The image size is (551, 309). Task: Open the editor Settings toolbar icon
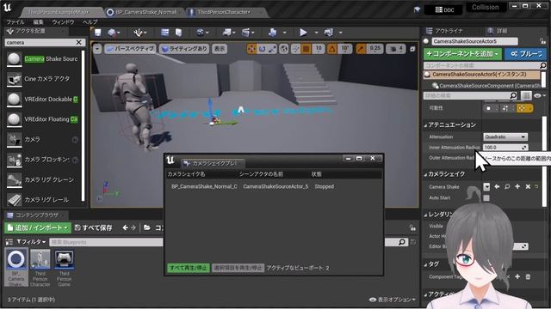click(x=201, y=33)
